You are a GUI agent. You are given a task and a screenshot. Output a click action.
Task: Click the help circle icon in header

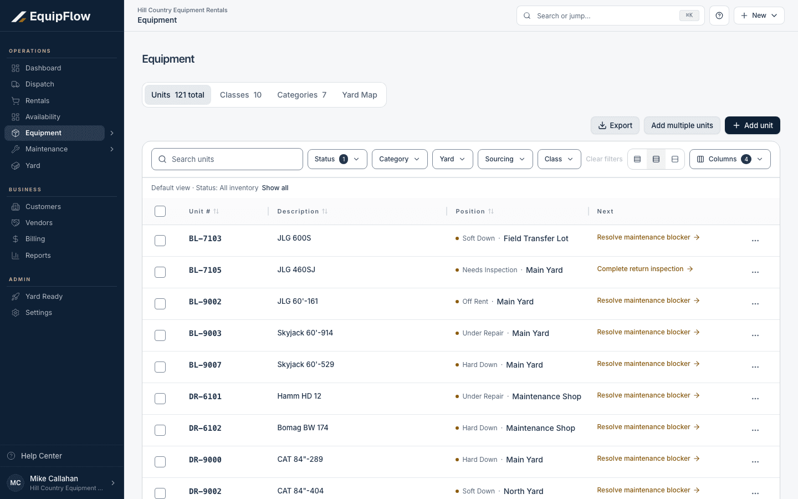pos(719,16)
